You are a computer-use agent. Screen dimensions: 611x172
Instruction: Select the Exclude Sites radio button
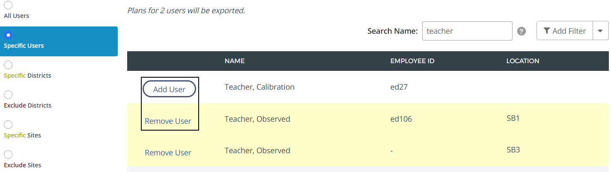click(x=8, y=155)
